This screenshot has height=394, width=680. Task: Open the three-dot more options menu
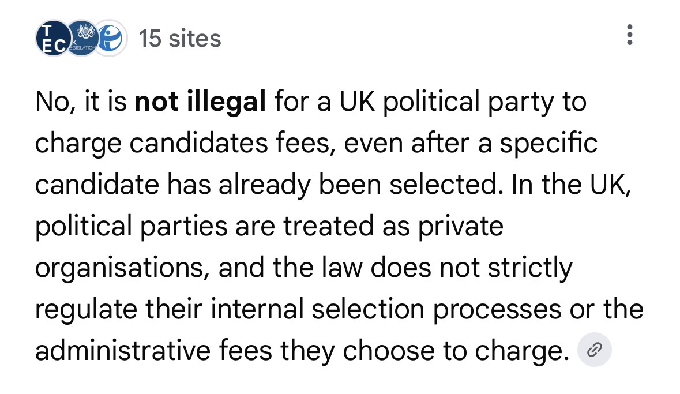click(x=630, y=36)
